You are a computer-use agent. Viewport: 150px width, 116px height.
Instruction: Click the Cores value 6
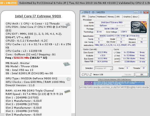tap(127, 68)
